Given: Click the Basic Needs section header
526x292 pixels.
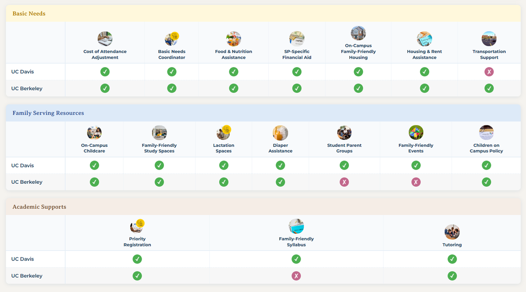Looking at the screenshot, I should [x=263, y=14].
